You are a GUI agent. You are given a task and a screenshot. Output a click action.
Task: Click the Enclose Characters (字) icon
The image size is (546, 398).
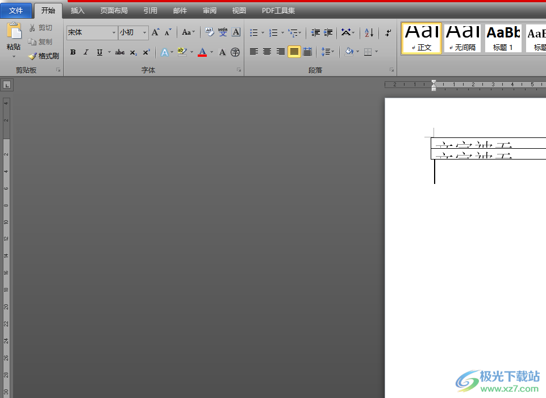(x=235, y=52)
